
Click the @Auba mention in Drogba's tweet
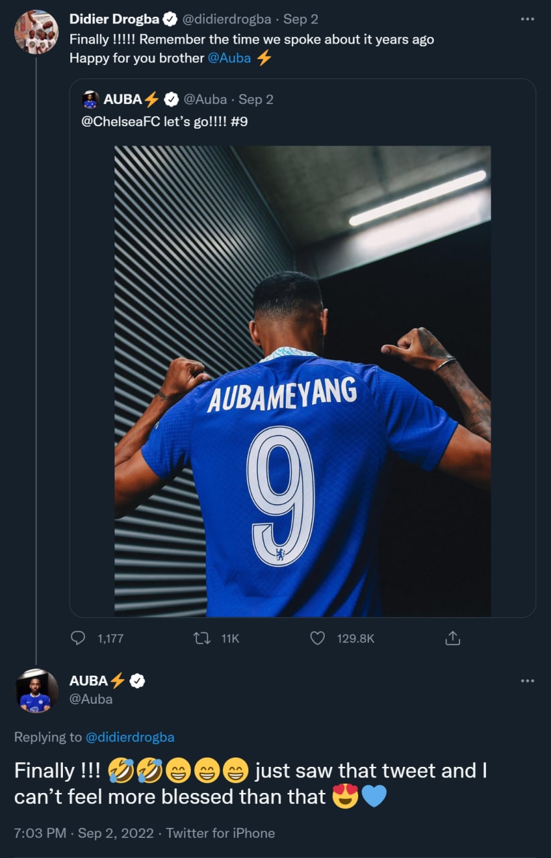229,58
